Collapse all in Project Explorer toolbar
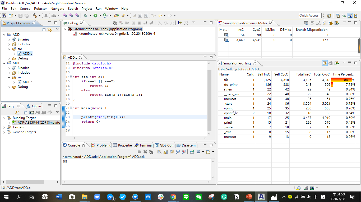 [44, 29]
